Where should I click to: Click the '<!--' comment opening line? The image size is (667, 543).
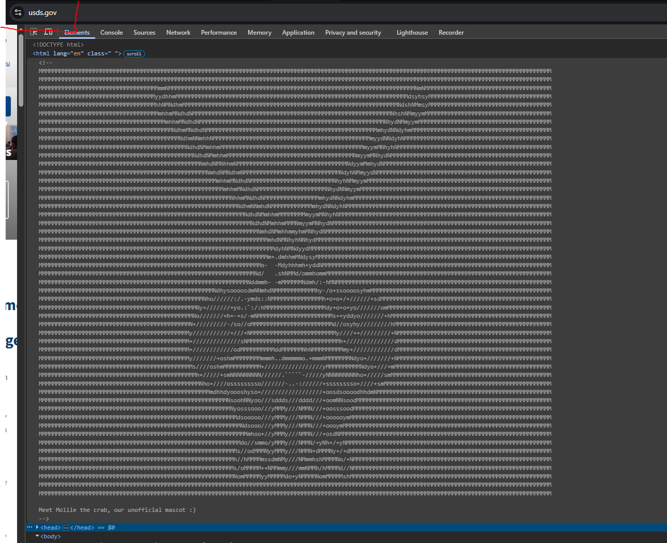coord(46,62)
